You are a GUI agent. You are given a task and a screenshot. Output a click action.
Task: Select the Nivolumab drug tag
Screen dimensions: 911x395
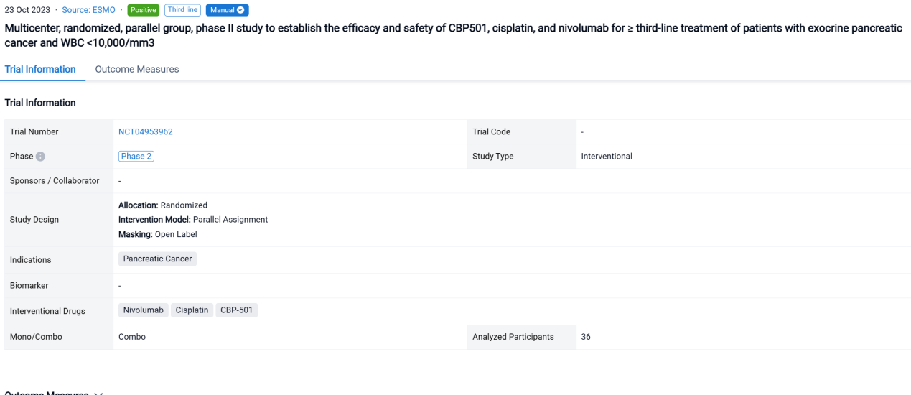(x=144, y=310)
